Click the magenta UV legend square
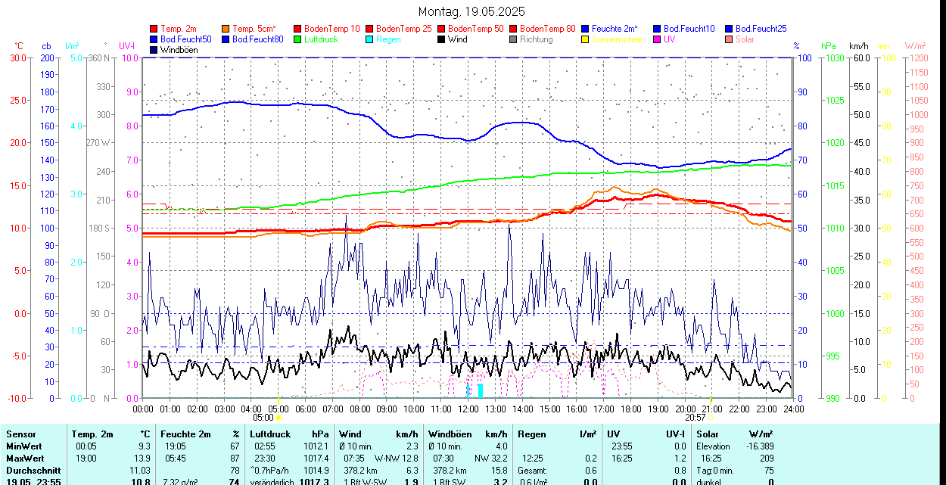The width and height of the screenshot is (946, 485). pos(658,39)
